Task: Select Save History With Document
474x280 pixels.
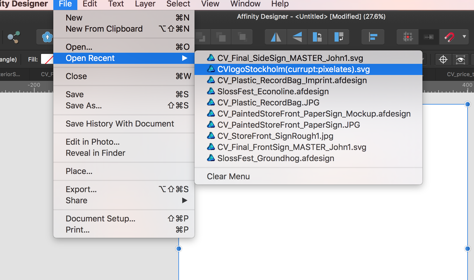Action: [x=124, y=124]
